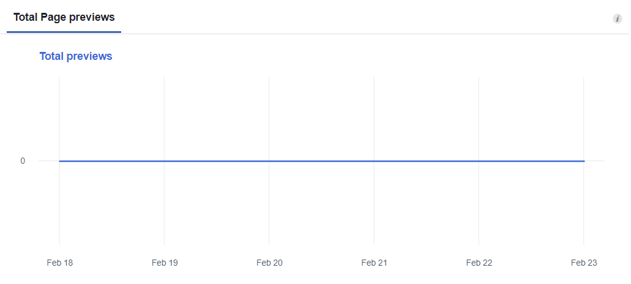Click the Feb 18 date label
This screenshot has height=284, width=631.
point(59,263)
